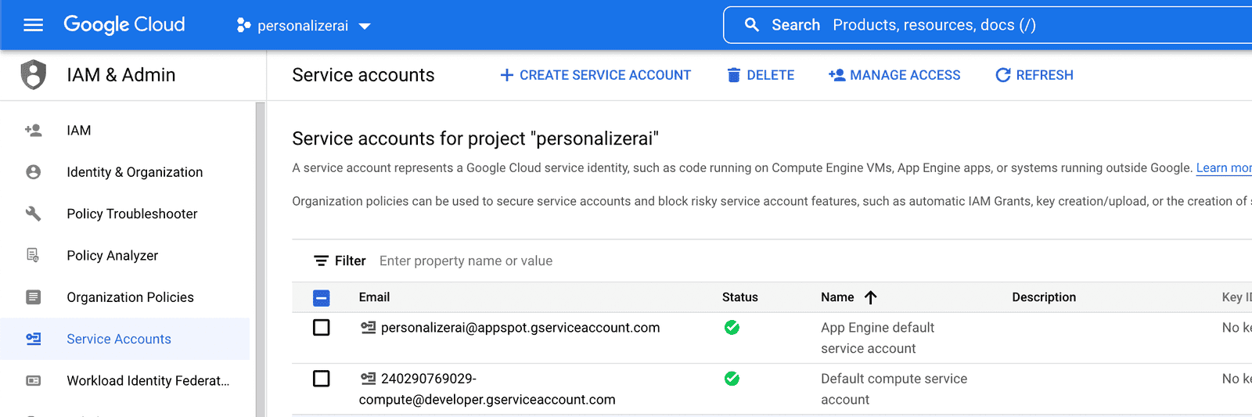The width and height of the screenshot is (1252, 417).
Task: Go to the IAM page in sidebar
Action: [x=78, y=131]
